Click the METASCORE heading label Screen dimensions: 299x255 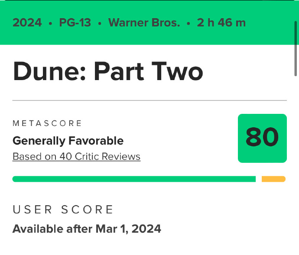[x=47, y=123]
